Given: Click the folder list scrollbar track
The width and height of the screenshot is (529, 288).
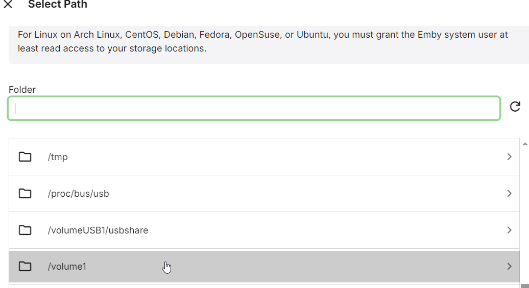Looking at the screenshot, I should click(525, 214).
